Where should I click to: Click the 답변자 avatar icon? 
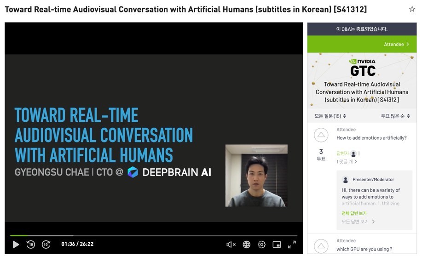click(353, 154)
